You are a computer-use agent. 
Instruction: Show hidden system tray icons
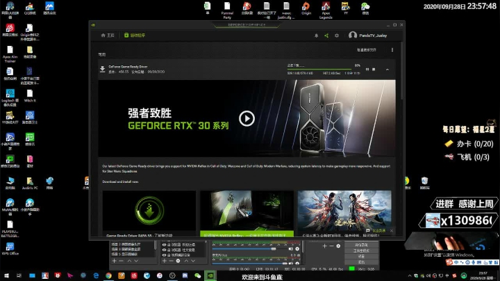[410, 275]
